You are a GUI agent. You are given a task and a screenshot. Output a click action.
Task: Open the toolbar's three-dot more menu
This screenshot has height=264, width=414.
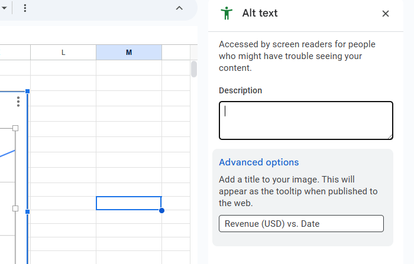25,8
